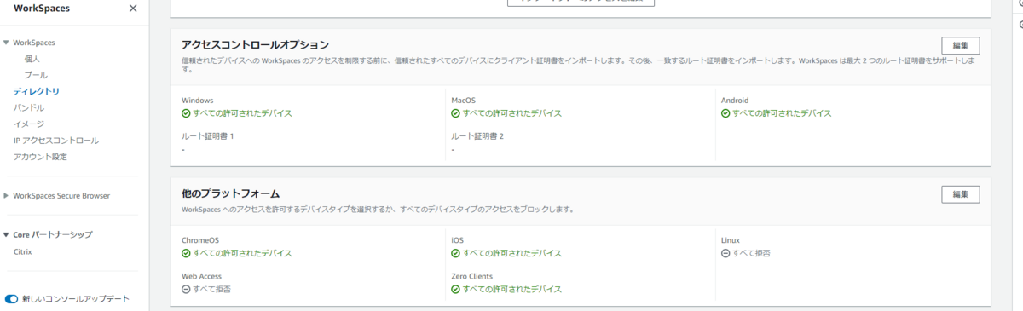Click the ChromeOS label
The height and width of the screenshot is (311, 1023).
(x=200, y=240)
